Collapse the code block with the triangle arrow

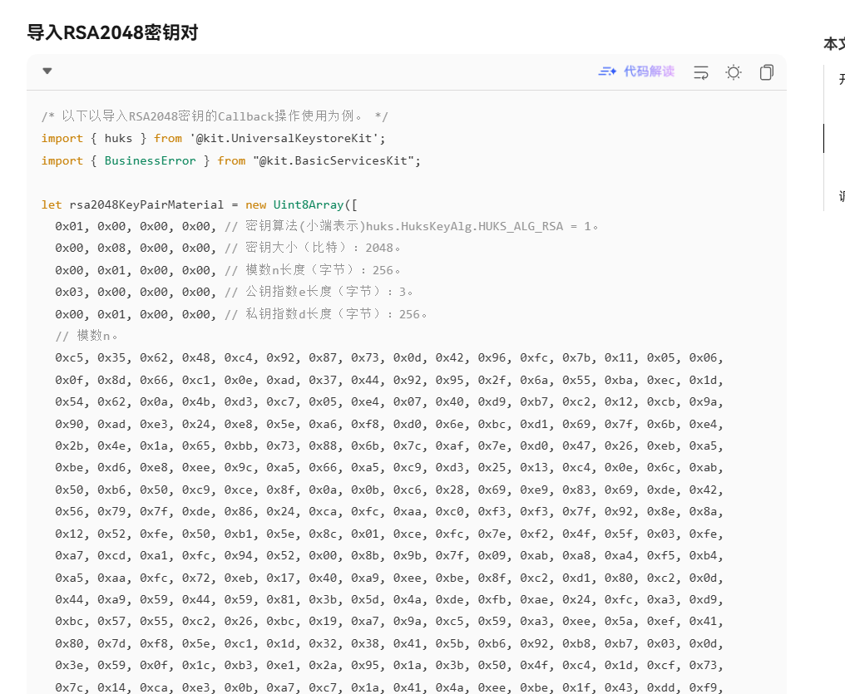47,71
